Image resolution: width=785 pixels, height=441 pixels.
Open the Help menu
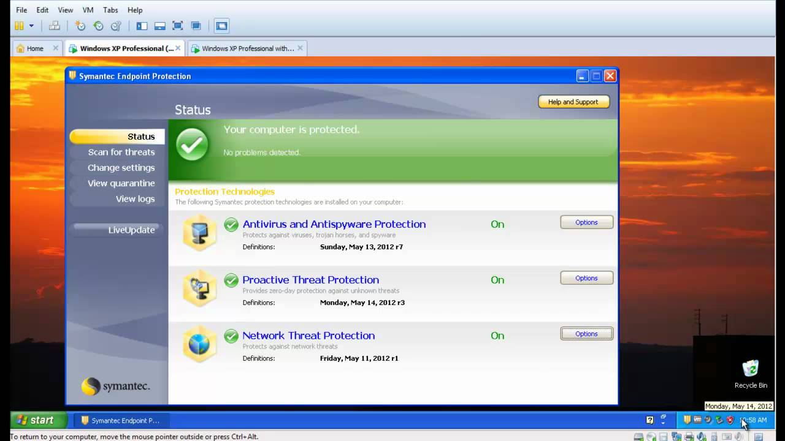tap(135, 10)
